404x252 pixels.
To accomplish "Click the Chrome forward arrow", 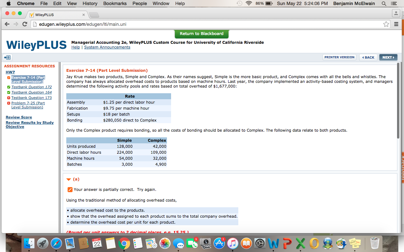I will click(x=16, y=24).
